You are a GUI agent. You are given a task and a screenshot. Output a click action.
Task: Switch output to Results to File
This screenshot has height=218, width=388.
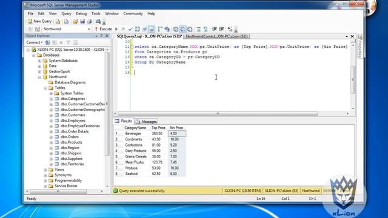pyautogui.click(x=190, y=29)
